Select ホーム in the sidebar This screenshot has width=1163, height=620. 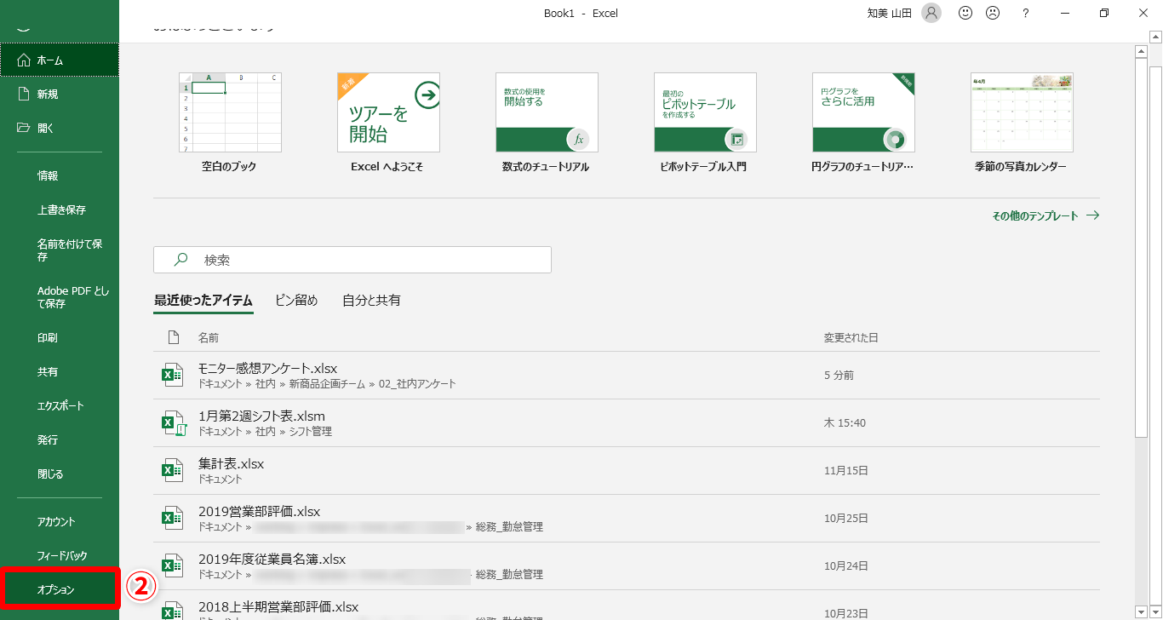click(60, 60)
